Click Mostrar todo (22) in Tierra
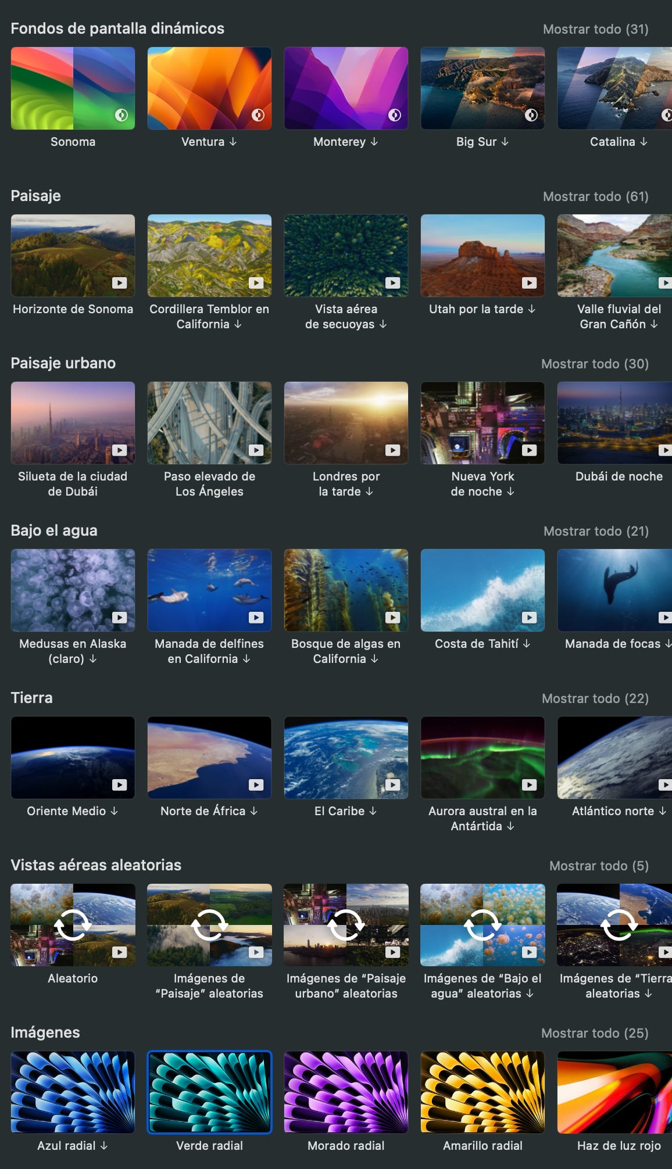This screenshot has height=1169, width=672. [x=595, y=698]
